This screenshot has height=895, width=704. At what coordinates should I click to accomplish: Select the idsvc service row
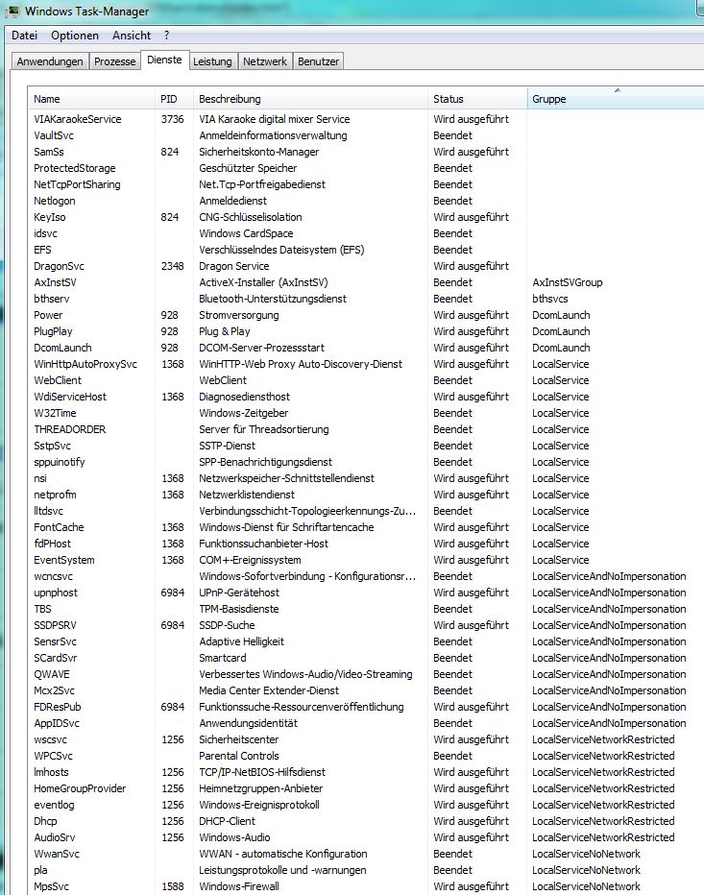(x=365, y=233)
